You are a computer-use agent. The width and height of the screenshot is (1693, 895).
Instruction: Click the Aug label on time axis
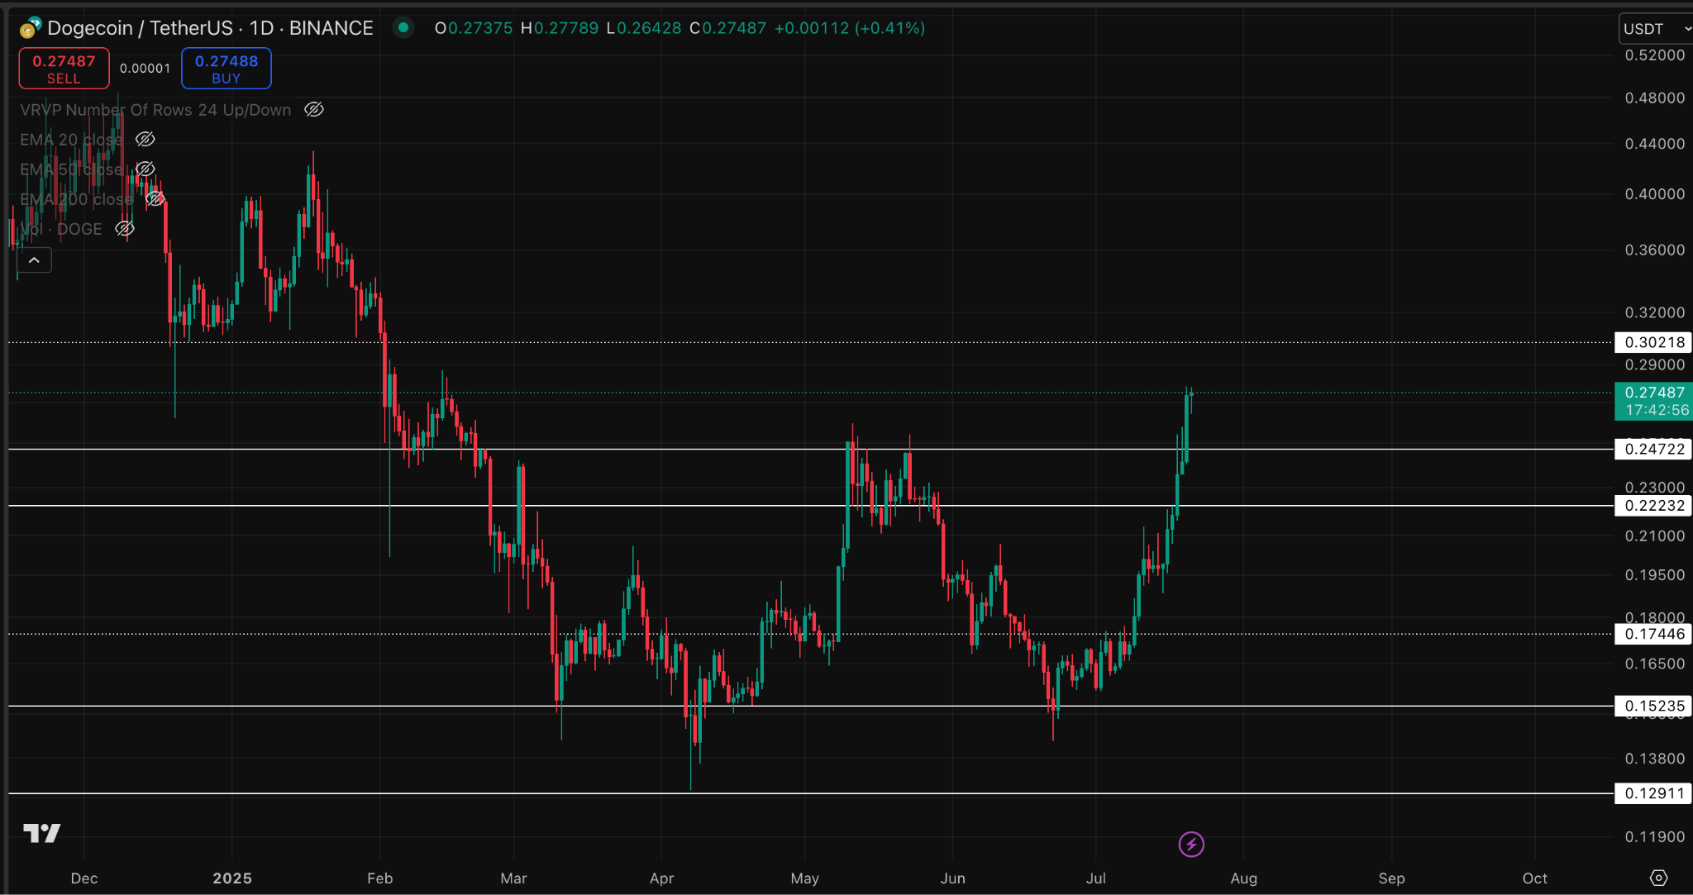(x=1243, y=878)
